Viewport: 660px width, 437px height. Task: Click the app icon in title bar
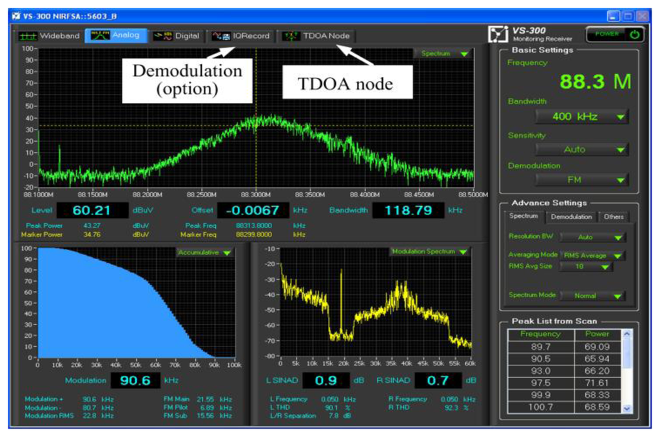point(16,15)
